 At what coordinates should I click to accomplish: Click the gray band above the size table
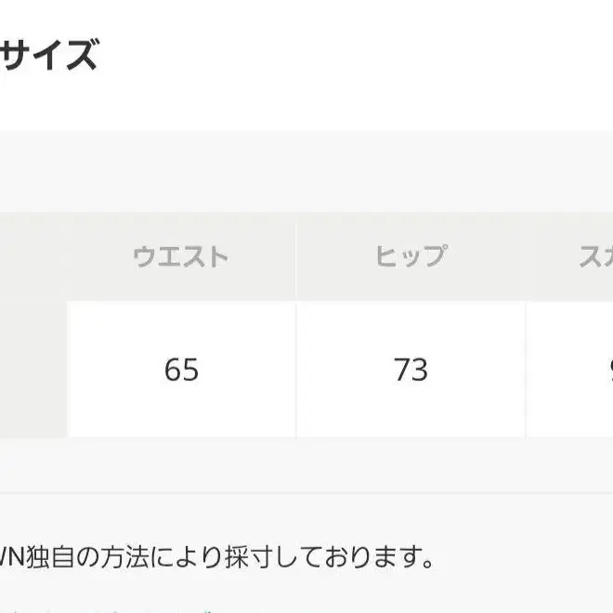coord(306,172)
